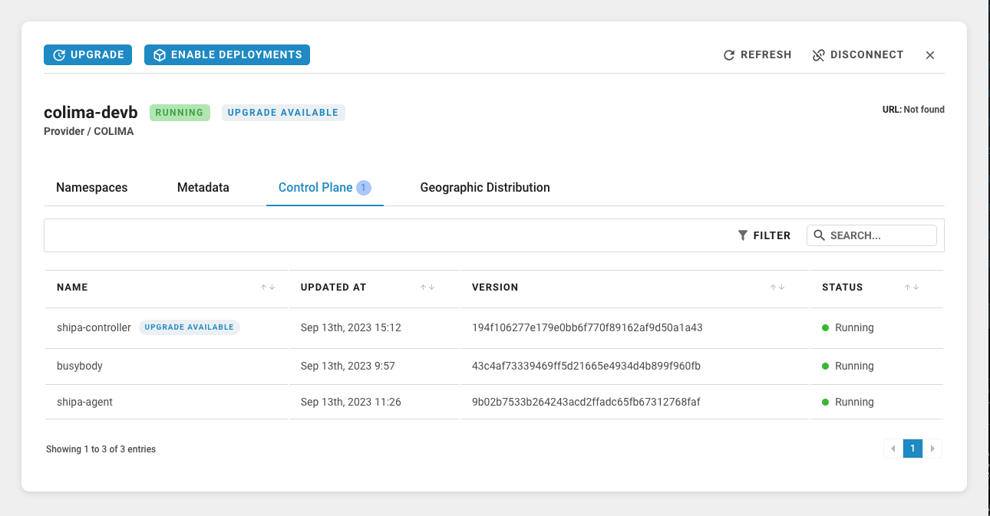Viewport: 990px width, 516px height.
Task: Click the shipa-controller version hash
Action: click(x=587, y=327)
